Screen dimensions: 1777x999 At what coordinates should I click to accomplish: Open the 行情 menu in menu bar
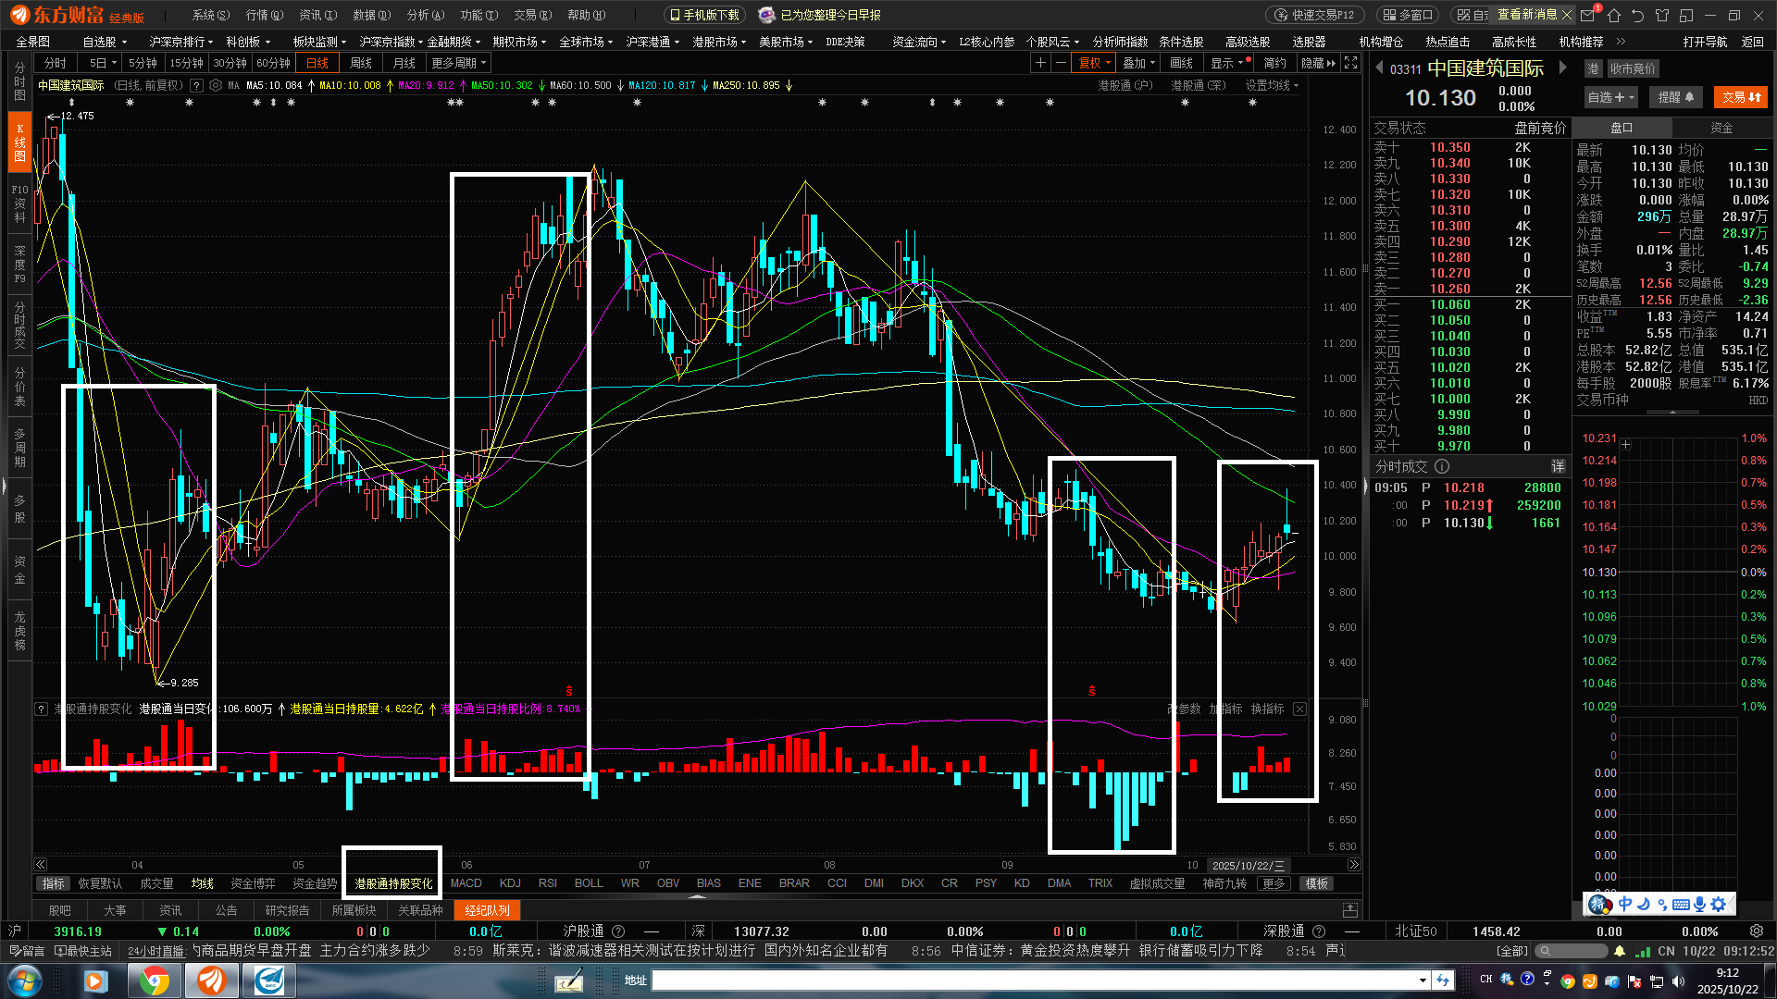point(265,15)
